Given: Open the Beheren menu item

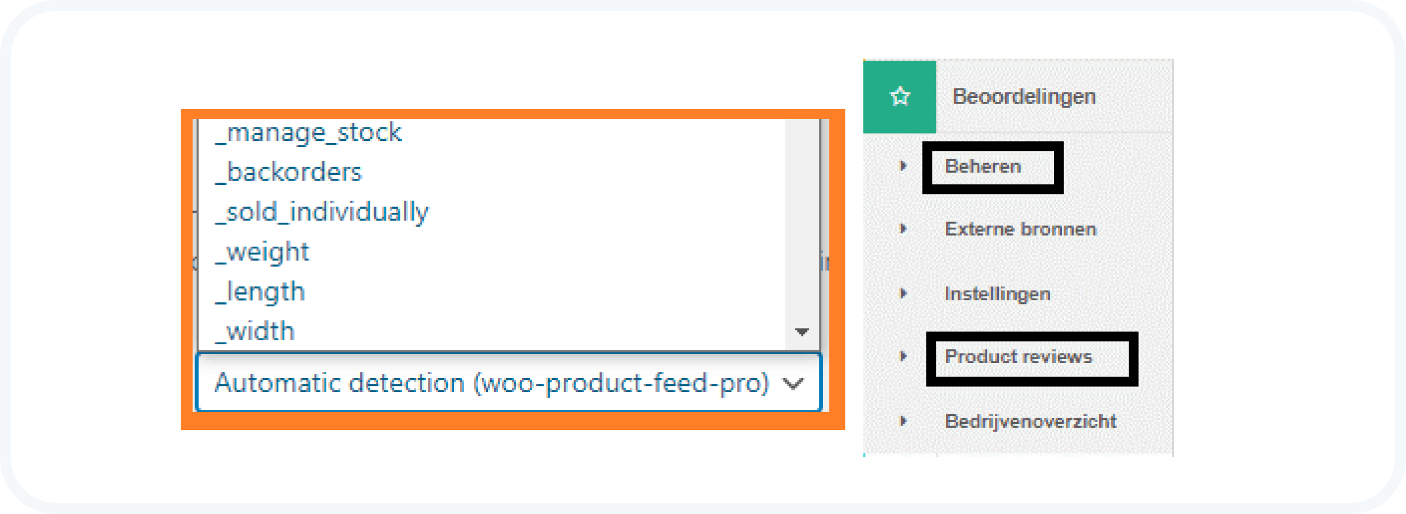Looking at the screenshot, I should pyautogui.click(x=983, y=167).
